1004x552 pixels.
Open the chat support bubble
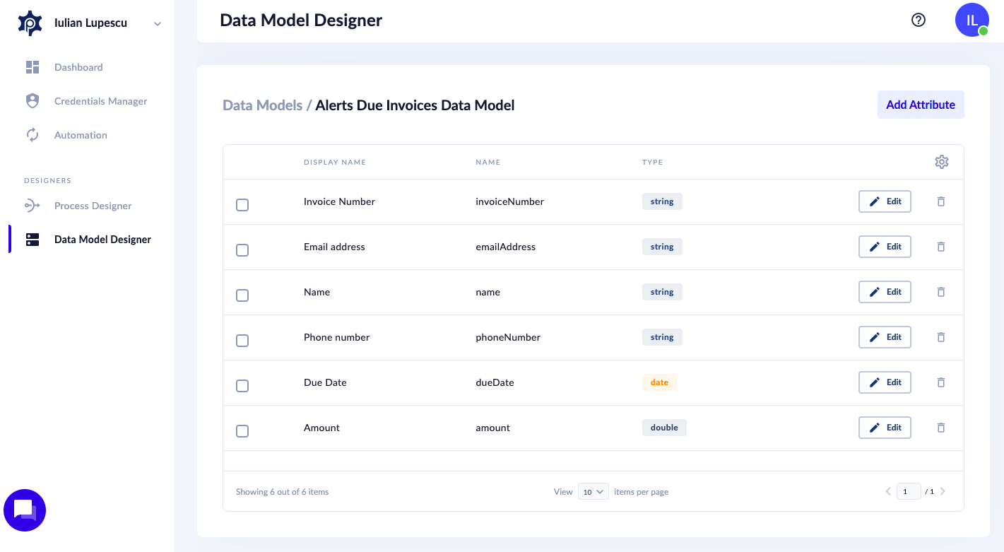click(x=25, y=510)
